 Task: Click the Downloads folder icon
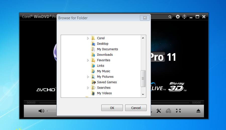pos(93,54)
